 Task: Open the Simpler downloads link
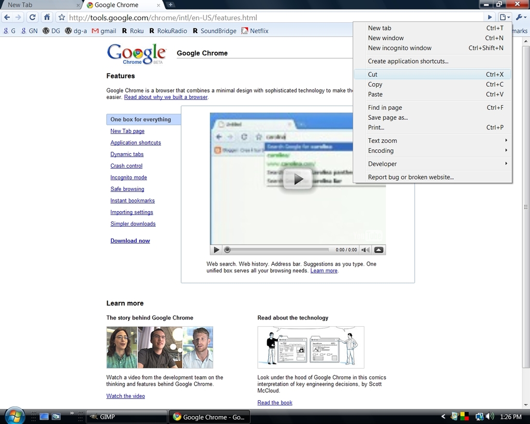[x=133, y=224]
